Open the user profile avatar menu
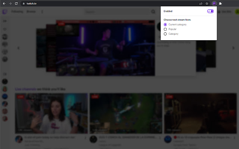Image resolution: width=239 pixels, height=149 pixels. tap(237, 12)
